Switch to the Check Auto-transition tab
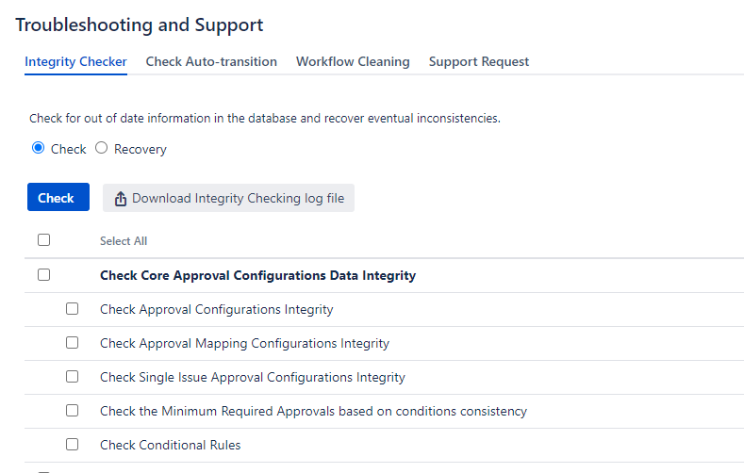744x473 pixels. tap(211, 61)
